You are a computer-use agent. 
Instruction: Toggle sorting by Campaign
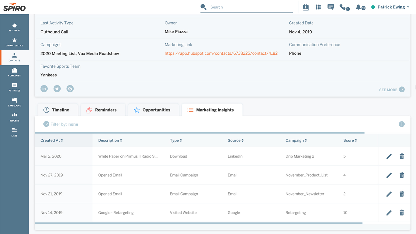pyautogui.click(x=296, y=140)
